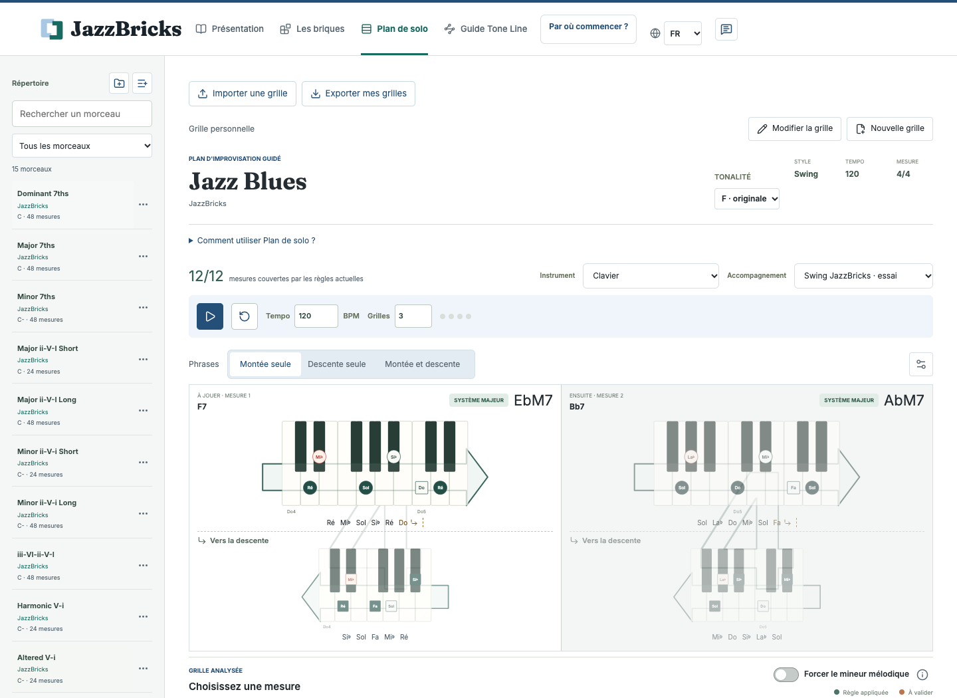The width and height of the screenshot is (957, 698).
Task: Open the Tonalité F · originale dropdown
Action: click(x=747, y=199)
